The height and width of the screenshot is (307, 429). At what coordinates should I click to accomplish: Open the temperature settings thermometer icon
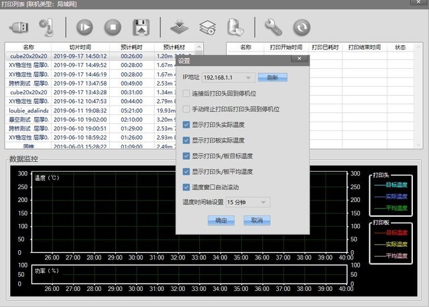[46, 27]
